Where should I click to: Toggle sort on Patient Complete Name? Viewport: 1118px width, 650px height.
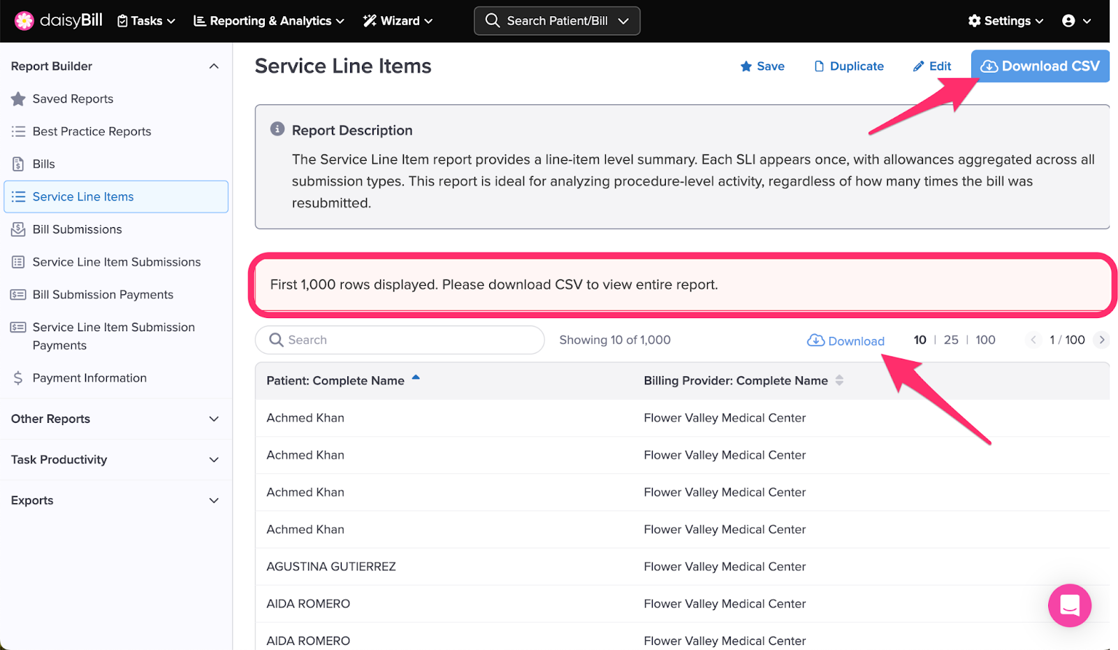tap(416, 378)
